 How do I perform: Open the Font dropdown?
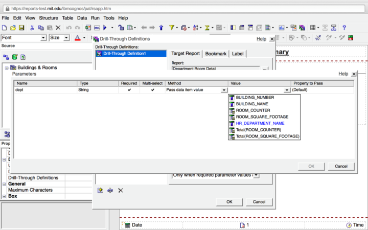[43, 38]
